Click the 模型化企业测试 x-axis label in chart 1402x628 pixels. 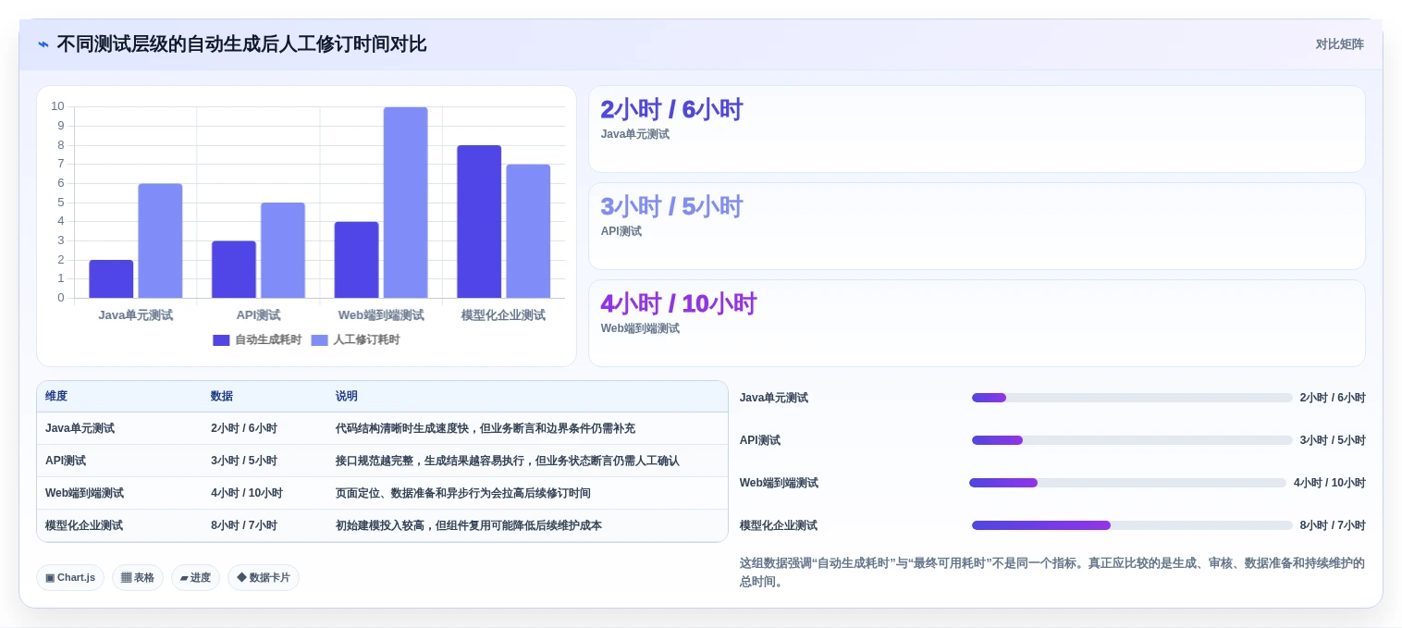(x=503, y=315)
